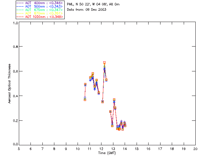The height and width of the screenshot is (161, 201).
Task: Click the 14 x-axis tick label
Action: (x=125, y=149)
